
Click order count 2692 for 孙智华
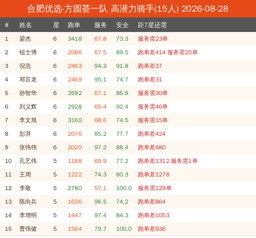point(75,93)
